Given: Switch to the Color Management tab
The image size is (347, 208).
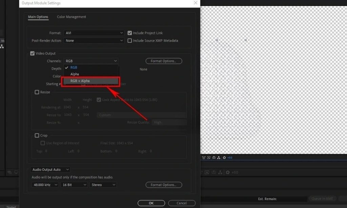Looking at the screenshot, I should (x=71, y=17).
